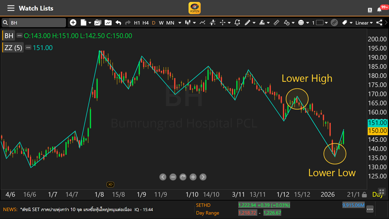Open the notifications bell with 99+ badge
The height and width of the screenshot is (219, 389).
pyautogui.click(x=380, y=9)
